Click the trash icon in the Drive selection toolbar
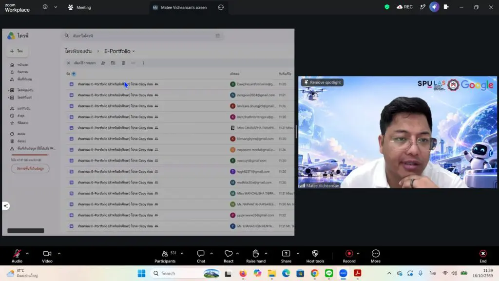The image size is (499, 281). point(123,63)
